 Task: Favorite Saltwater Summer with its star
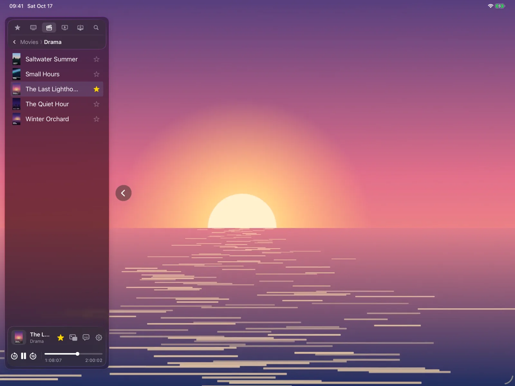tap(97, 59)
